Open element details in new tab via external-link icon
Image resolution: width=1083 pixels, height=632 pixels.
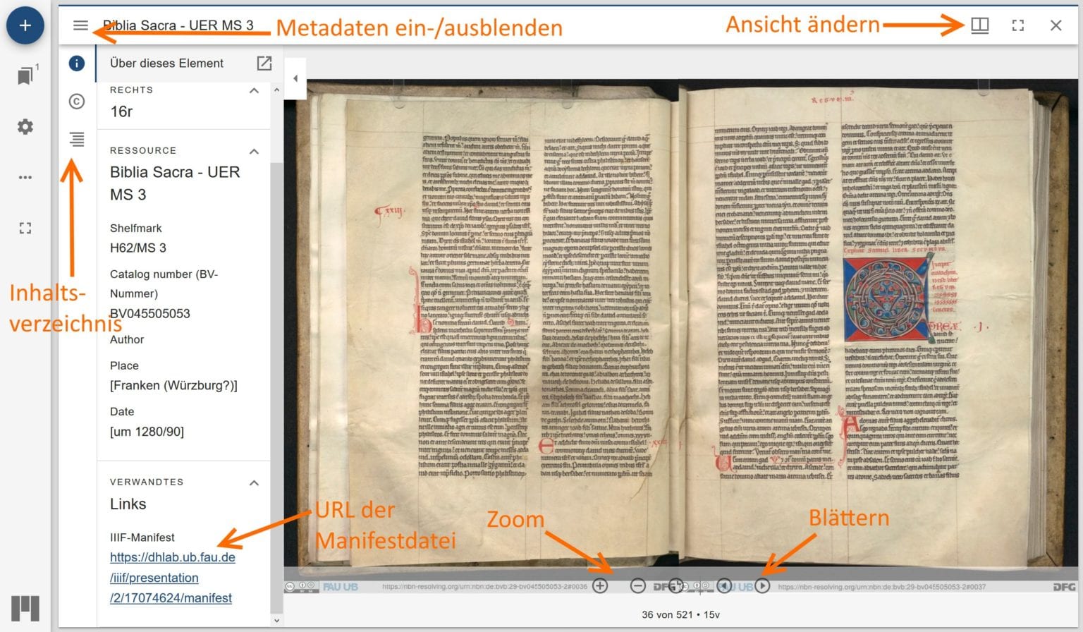[264, 63]
